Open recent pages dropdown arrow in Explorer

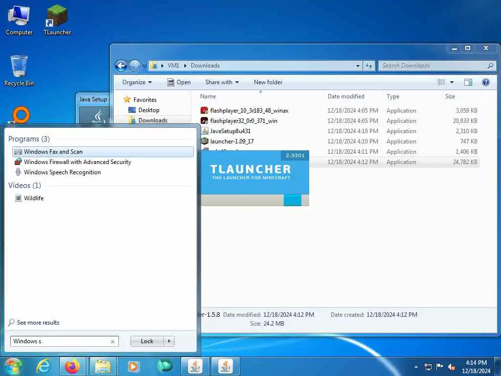tap(144, 66)
